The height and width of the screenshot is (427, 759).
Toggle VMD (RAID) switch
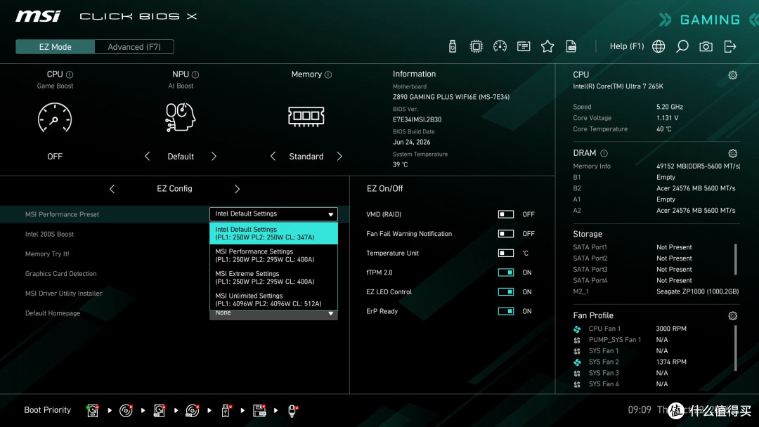point(506,214)
